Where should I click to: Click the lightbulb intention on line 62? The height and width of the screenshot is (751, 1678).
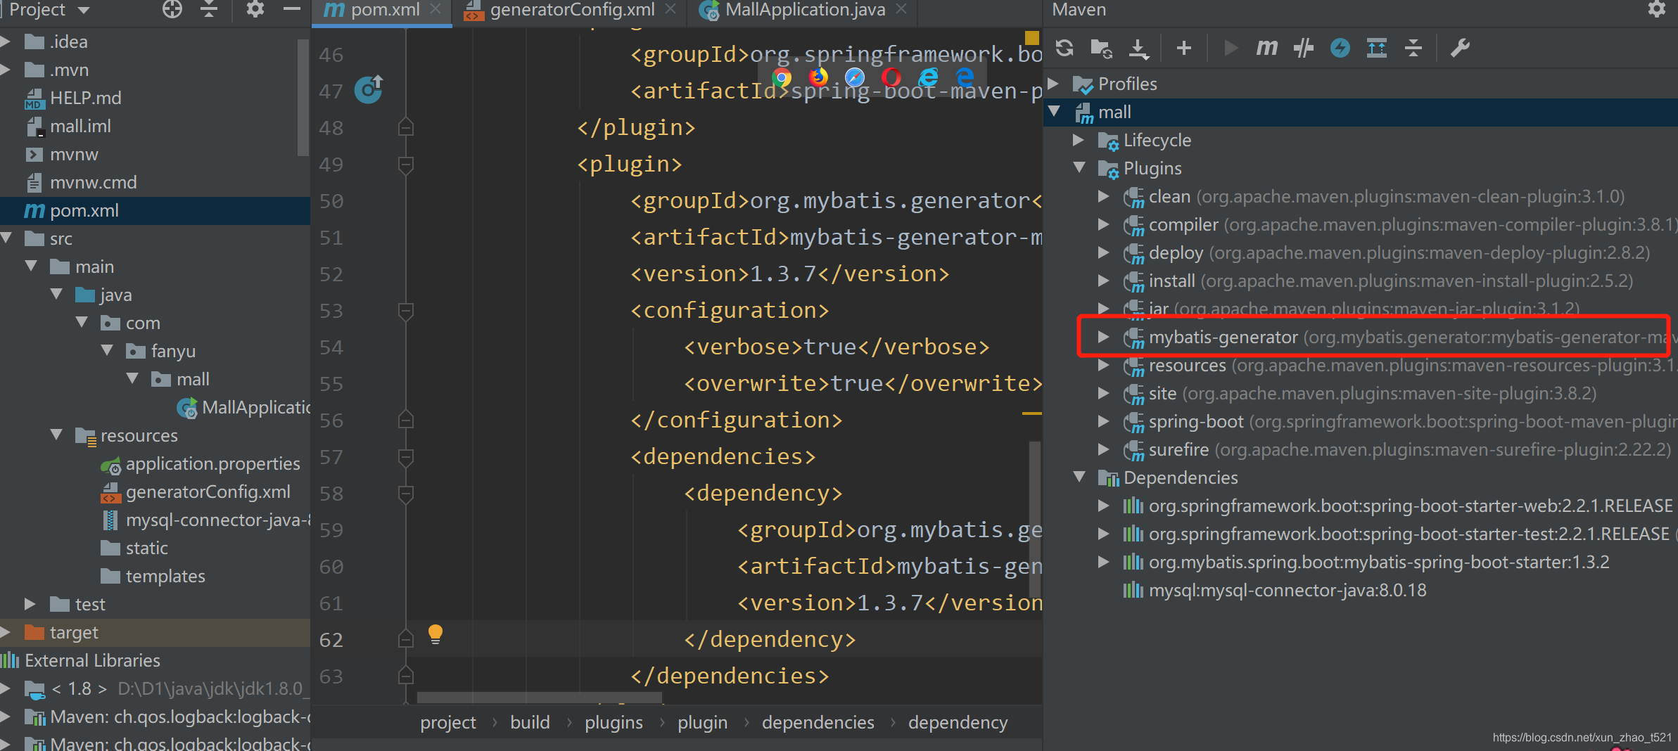(x=436, y=635)
